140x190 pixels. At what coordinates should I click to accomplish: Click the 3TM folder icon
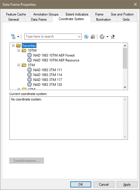tap(24, 65)
